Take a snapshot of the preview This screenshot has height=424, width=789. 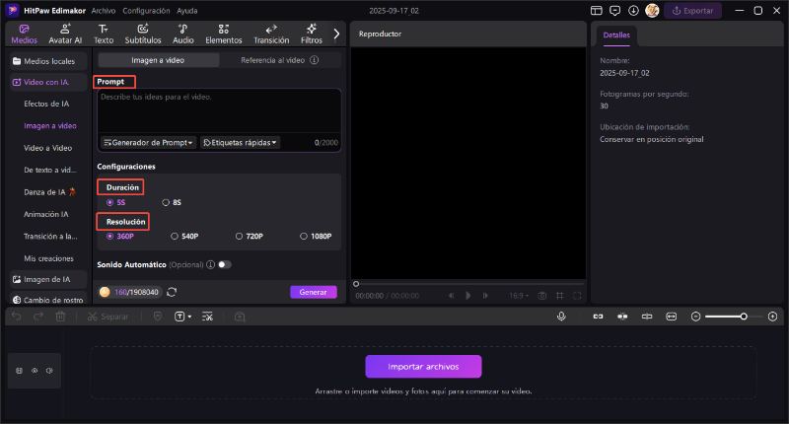click(541, 296)
